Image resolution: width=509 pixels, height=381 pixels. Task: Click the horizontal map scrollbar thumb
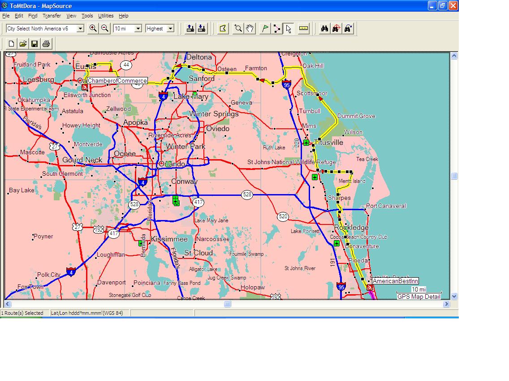[227, 304]
